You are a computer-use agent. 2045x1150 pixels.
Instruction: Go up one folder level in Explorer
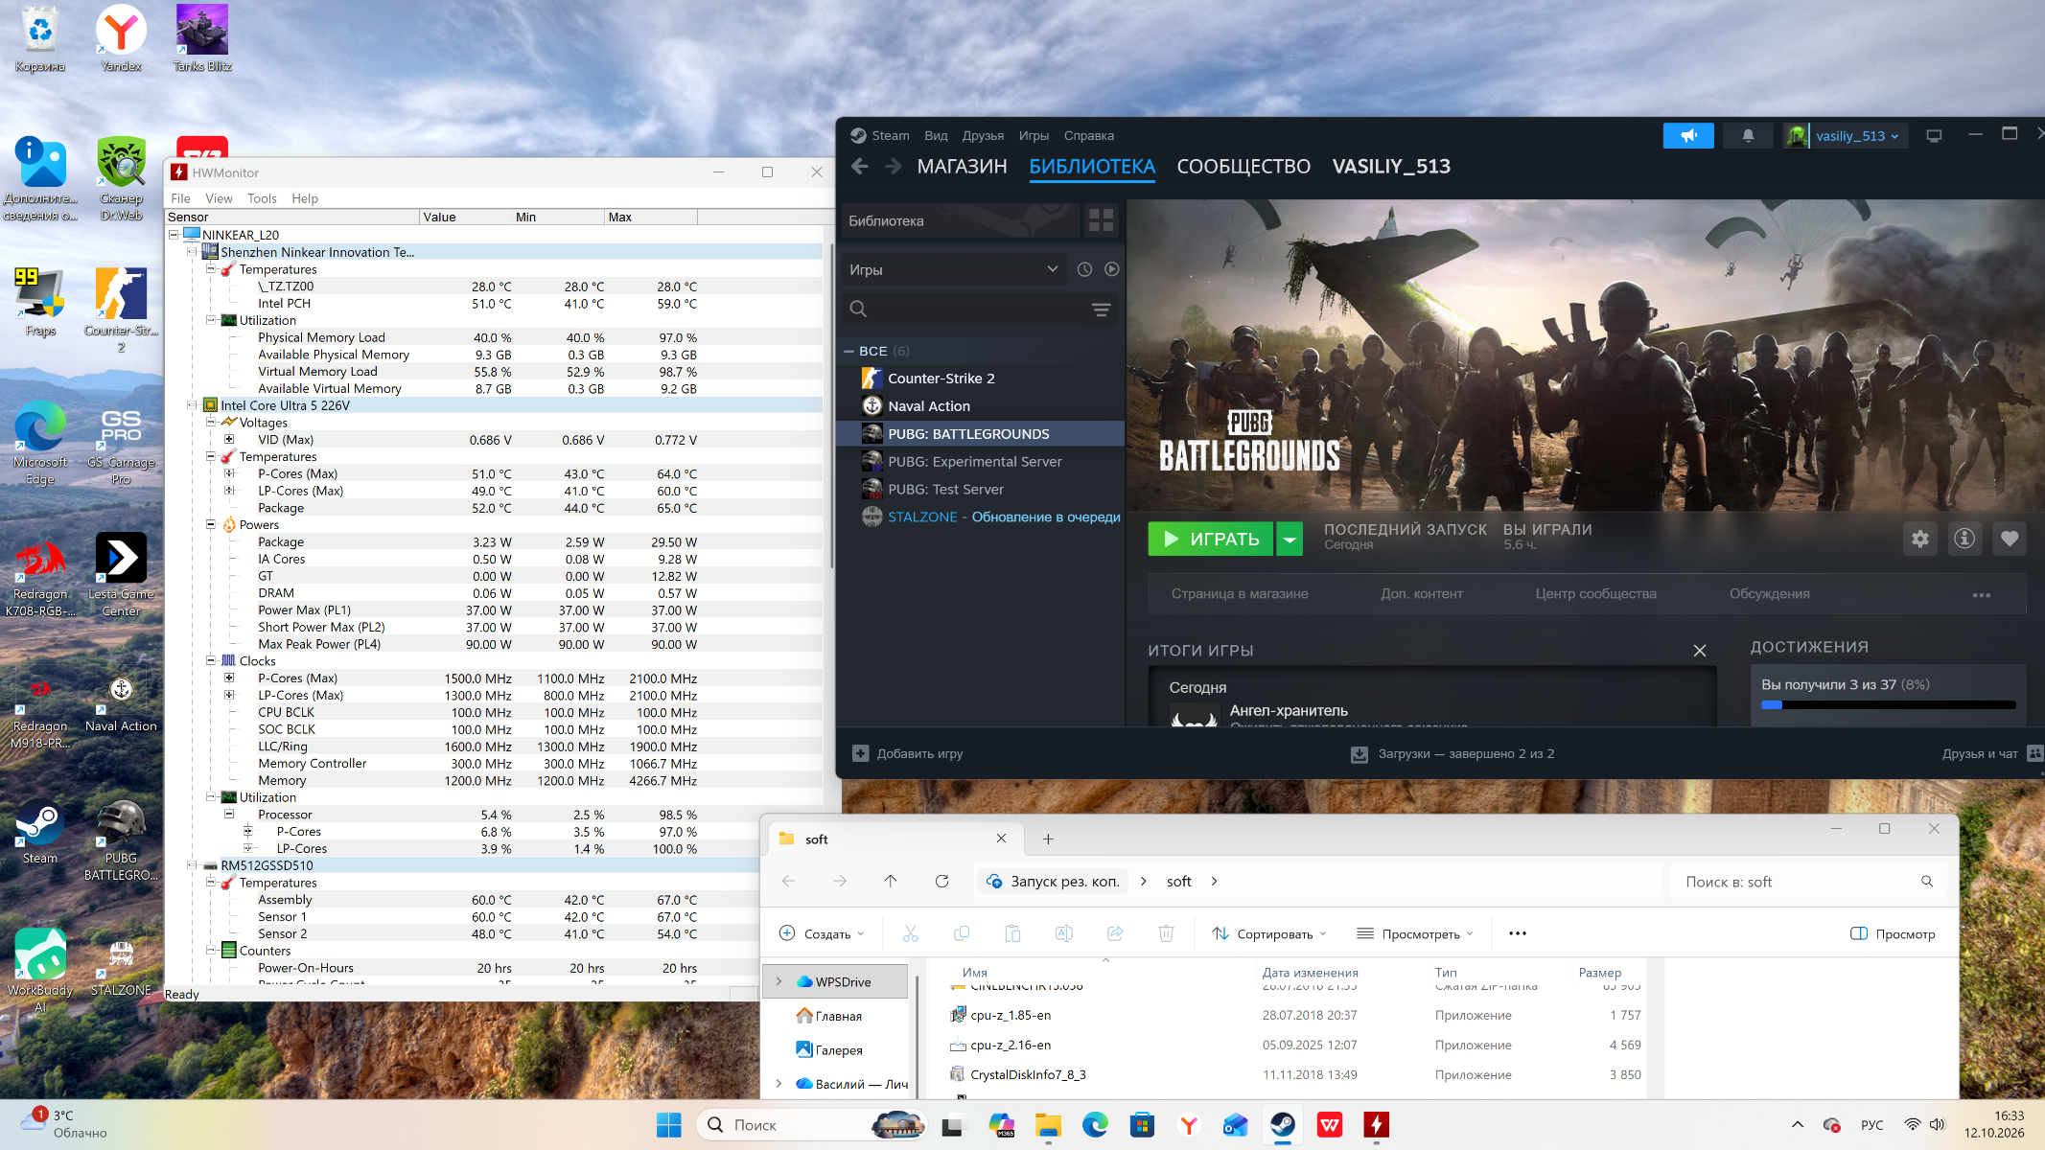(890, 881)
